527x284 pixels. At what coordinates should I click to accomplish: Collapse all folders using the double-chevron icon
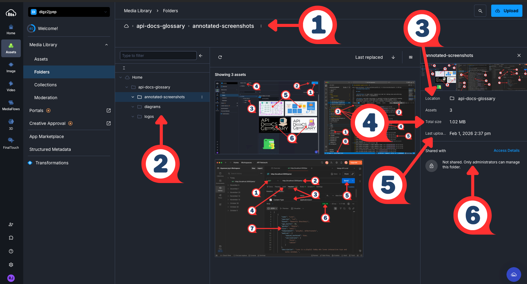[124, 67]
